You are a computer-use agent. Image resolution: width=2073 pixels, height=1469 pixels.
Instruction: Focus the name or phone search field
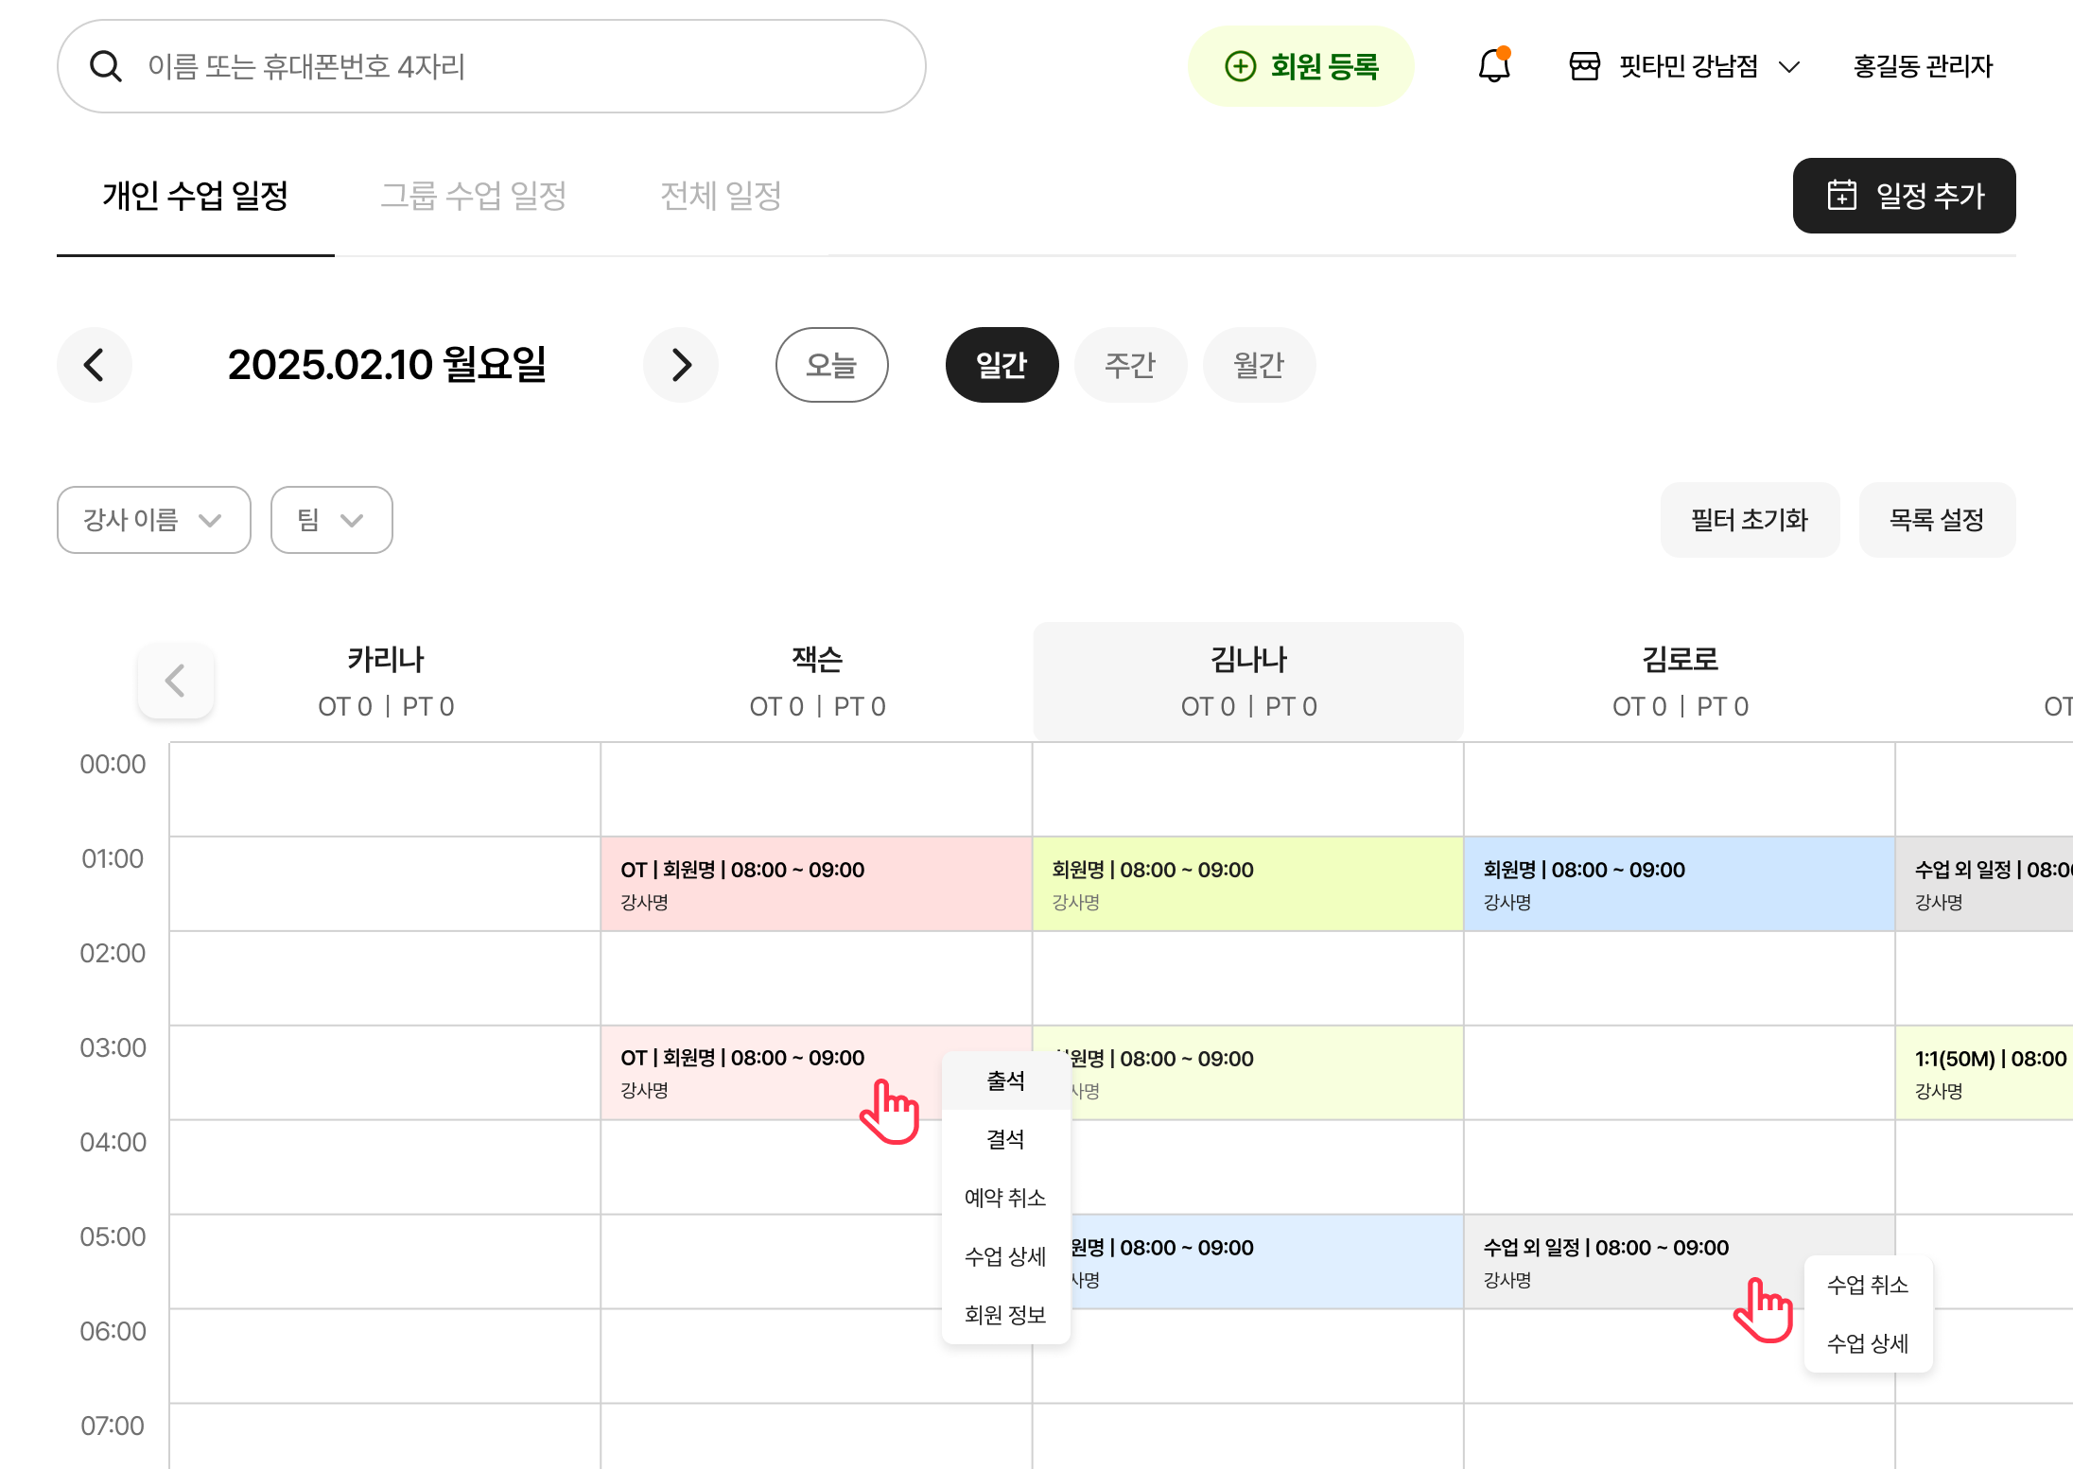(511, 66)
